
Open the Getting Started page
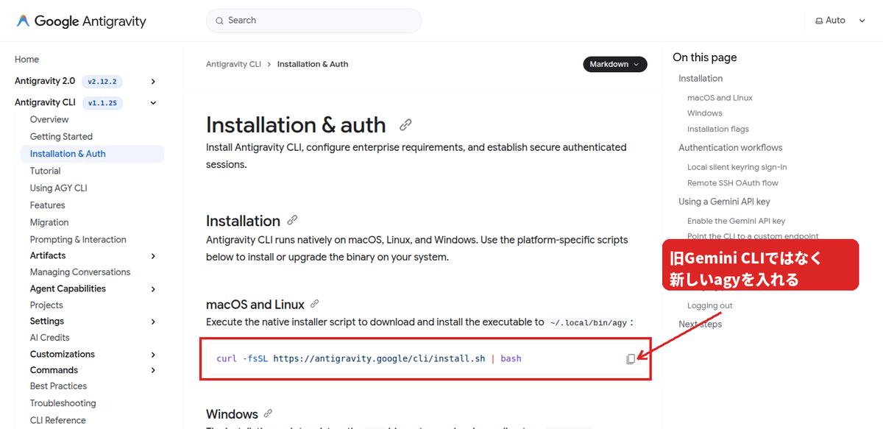coord(61,137)
